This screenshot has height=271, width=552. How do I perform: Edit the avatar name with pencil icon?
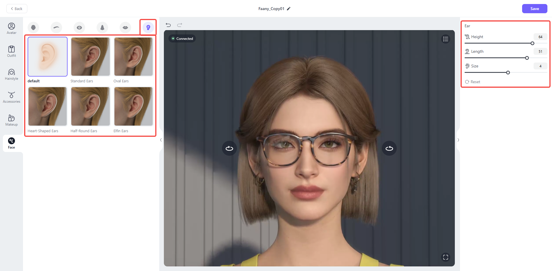click(x=289, y=9)
